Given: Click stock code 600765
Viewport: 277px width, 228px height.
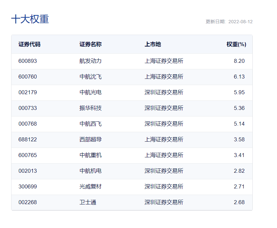Looking at the screenshot, I should pyautogui.click(x=28, y=155).
